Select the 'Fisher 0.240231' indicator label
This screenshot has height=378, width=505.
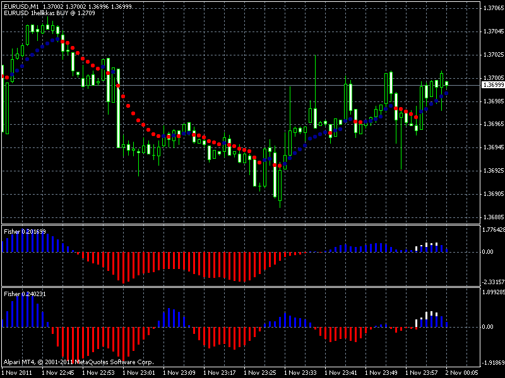pyautogui.click(x=25, y=294)
